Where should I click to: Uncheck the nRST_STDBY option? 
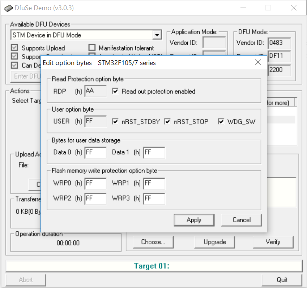click(x=115, y=122)
